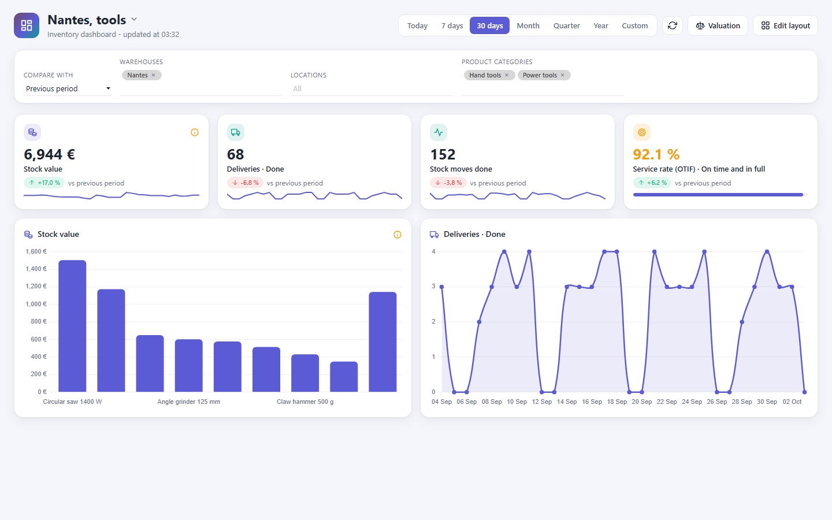This screenshot has width=832, height=520.
Task: Click the 92.1 % service rate value
Action: 656,154
